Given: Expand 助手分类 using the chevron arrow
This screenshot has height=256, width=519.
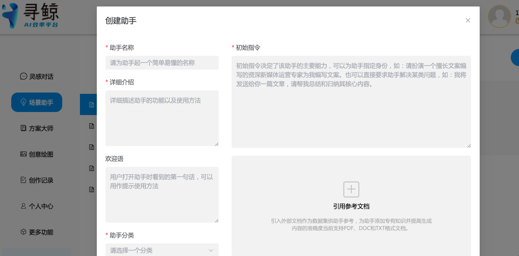Looking at the screenshot, I should click(x=211, y=250).
